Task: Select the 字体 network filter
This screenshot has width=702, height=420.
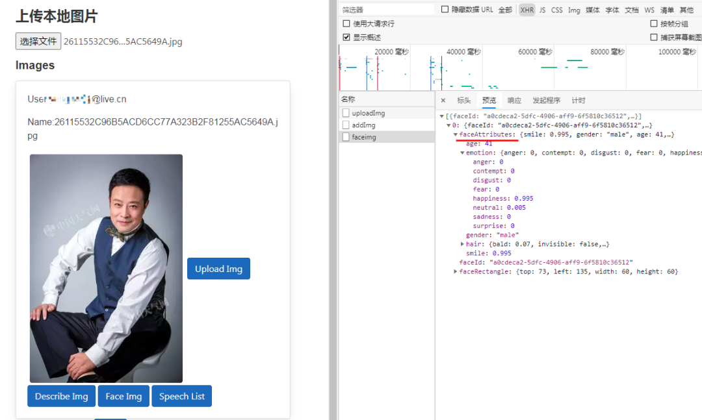Action: [x=612, y=10]
